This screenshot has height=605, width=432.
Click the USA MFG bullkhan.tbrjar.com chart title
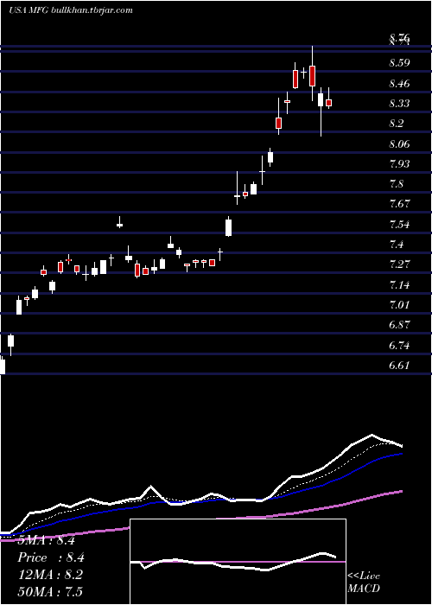pos(71,10)
